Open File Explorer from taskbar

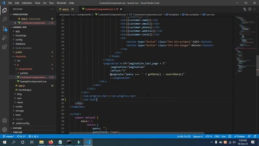pos(41,142)
